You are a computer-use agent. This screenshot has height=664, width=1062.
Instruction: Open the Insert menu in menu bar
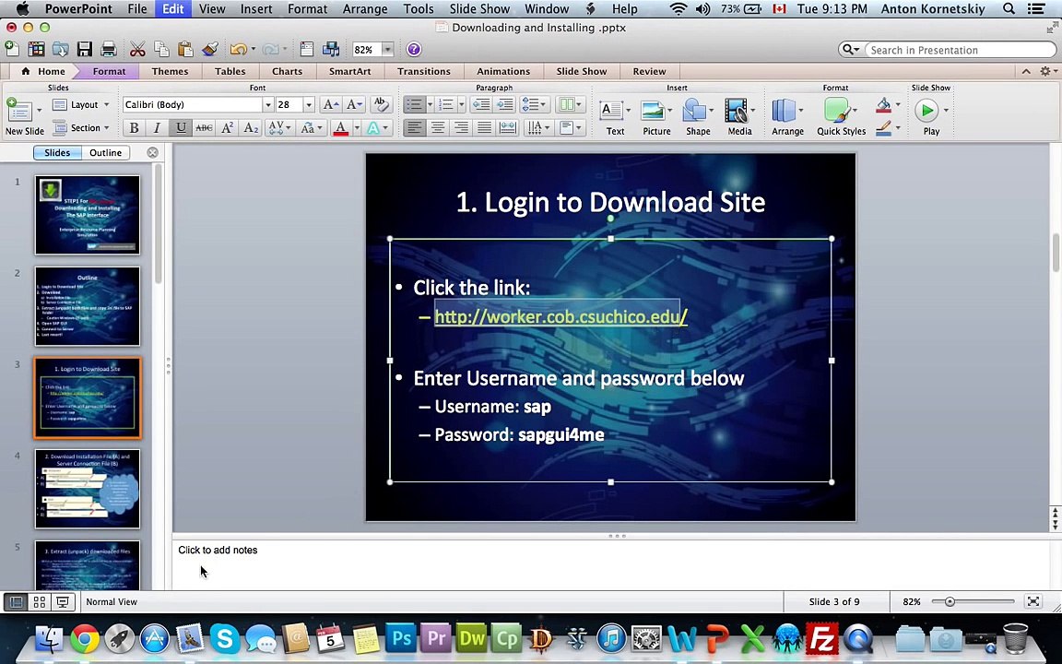click(x=256, y=9)
